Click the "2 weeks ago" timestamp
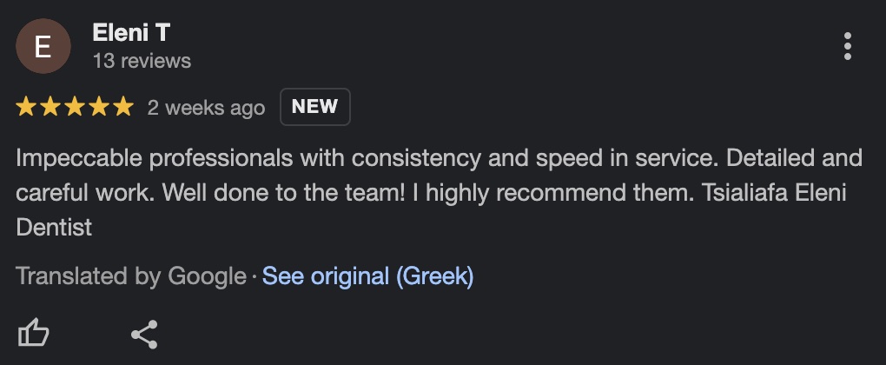The image size is (886, 365). coord(206,108)
